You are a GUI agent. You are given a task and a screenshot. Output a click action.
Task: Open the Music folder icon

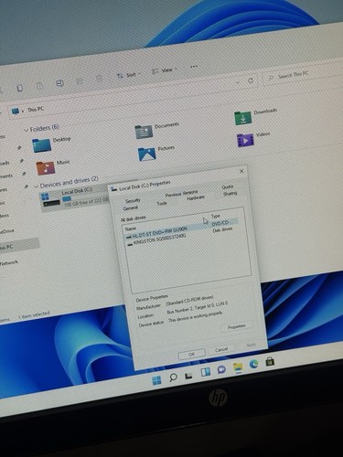pyautogui.click(x=46, y=168)
